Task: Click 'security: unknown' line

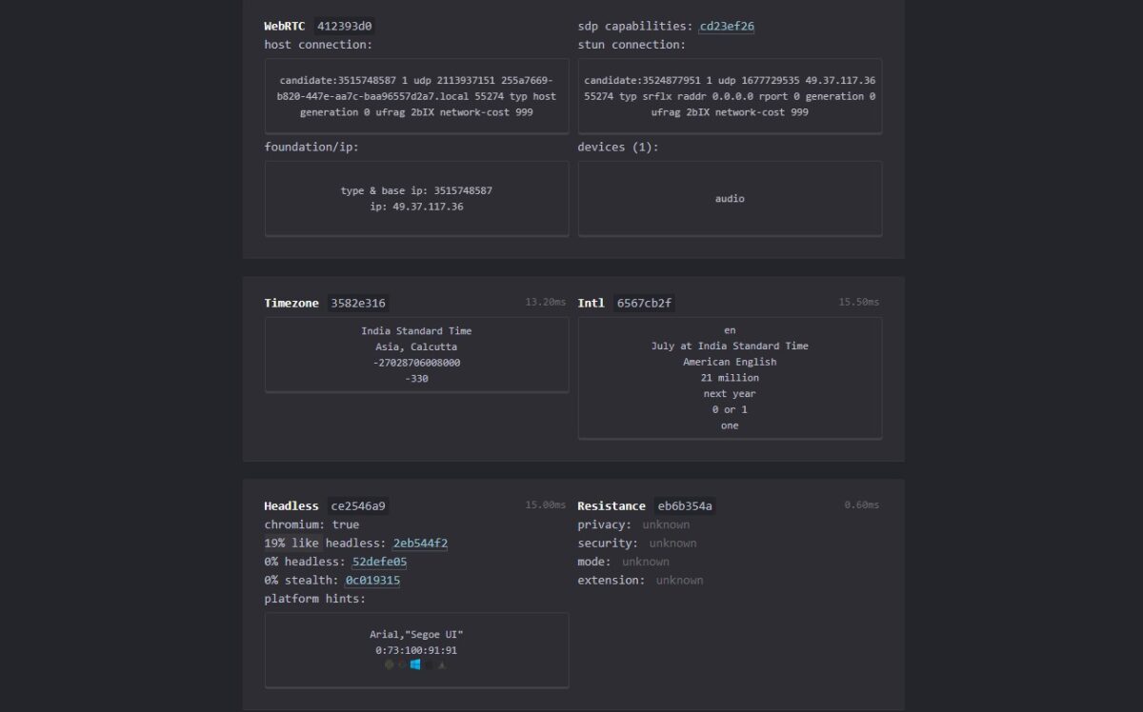Action: [x=637, y=544]
